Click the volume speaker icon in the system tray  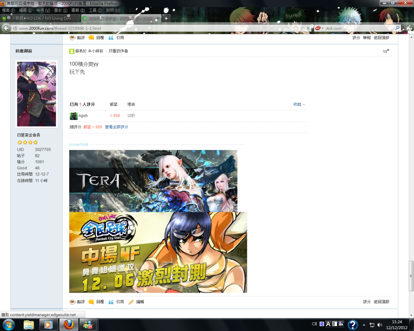click(379, 325)
